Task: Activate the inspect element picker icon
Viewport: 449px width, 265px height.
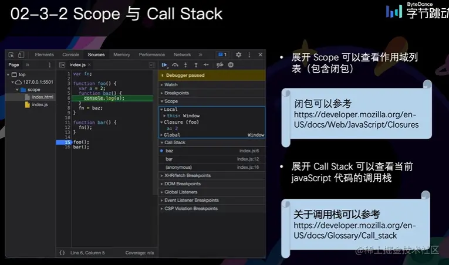Action: (x=11, y=55)
